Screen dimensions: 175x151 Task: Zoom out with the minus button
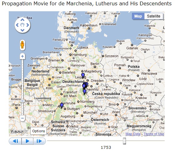(x=22, y=118)
